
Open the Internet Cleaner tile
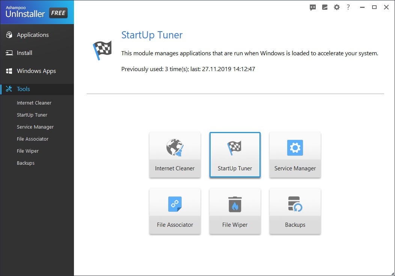click(x=175, y=155)
